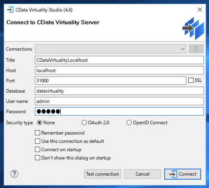Close the connection dialog window
Image resolution: width=209 pixels, height=188 pixels.
coord(199,9)
